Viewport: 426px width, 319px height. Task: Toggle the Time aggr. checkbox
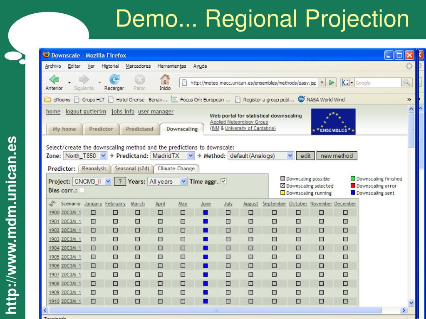223,181
